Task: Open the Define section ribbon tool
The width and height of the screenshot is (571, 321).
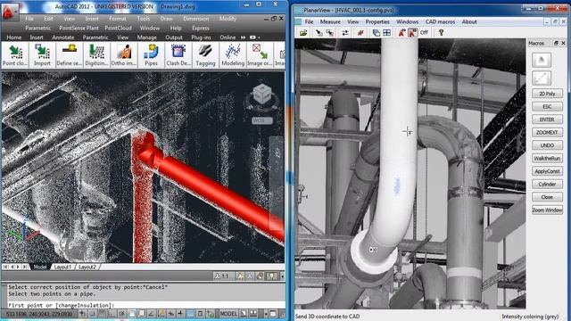Action: [70, 55]
